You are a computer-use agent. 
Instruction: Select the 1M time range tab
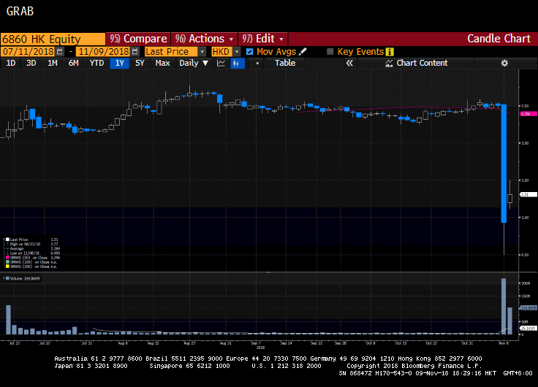click(52, 63)
